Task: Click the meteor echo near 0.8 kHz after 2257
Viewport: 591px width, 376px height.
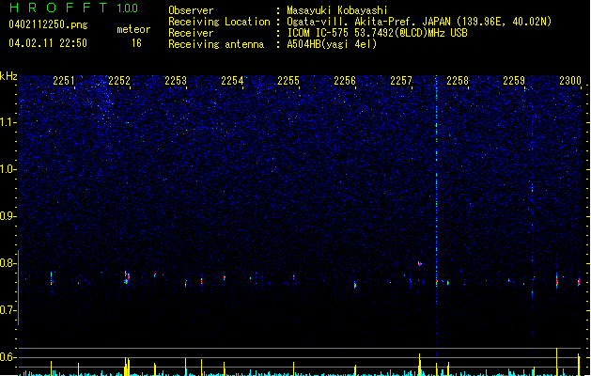Action: click(419, 263)
